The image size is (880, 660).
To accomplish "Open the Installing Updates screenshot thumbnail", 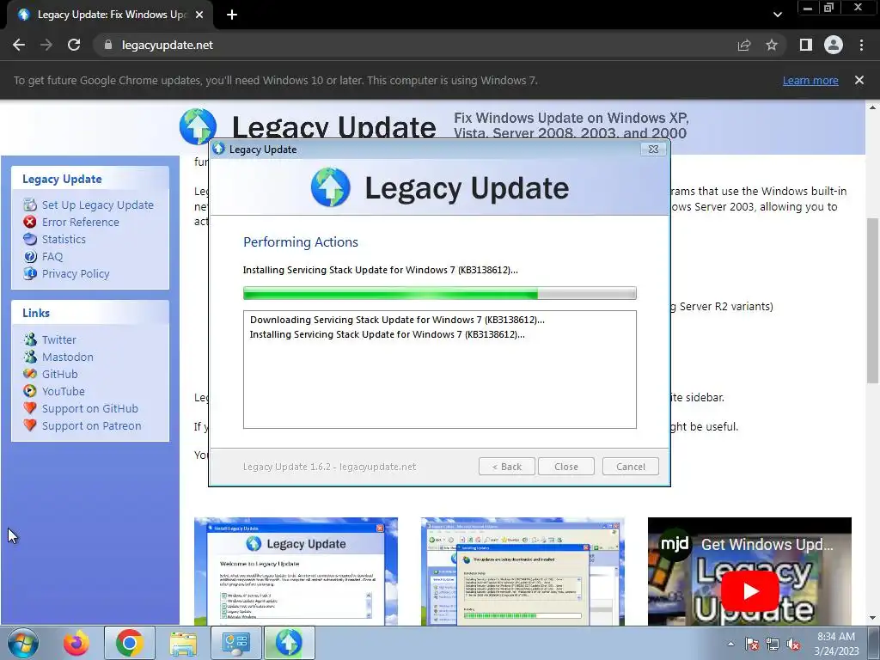I will (522, 571).
